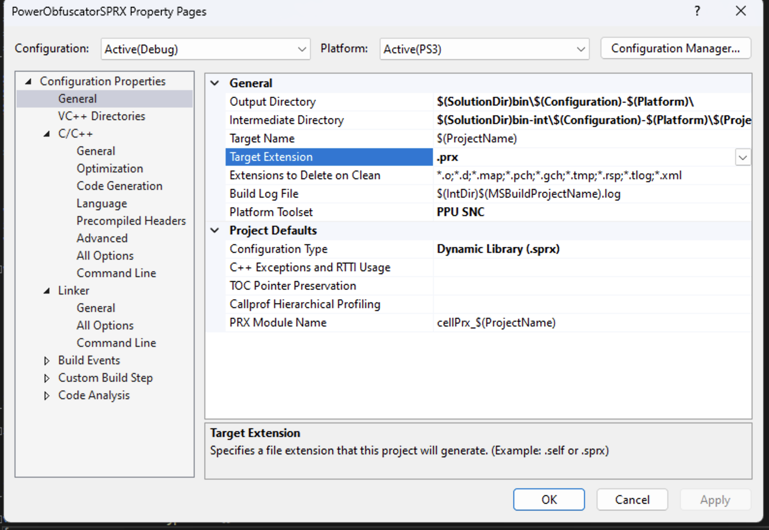This screenshot has width=769, height=530.
Task: Open the Optimization page
Action: 110,169
